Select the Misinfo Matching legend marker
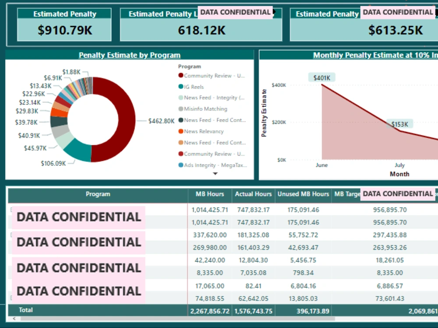Screen dimensions: 438x328 click(x=180, y=108)
